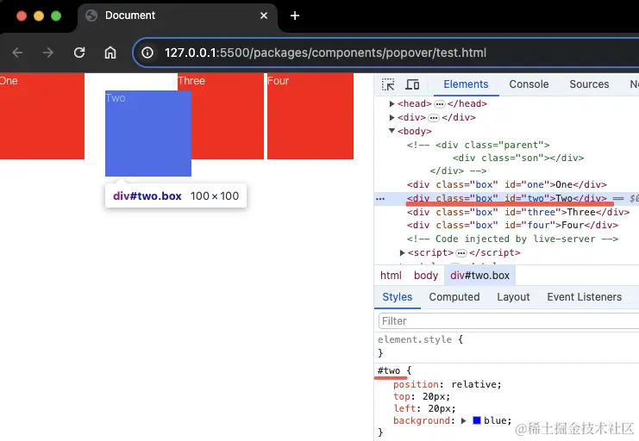This screenshot has width=639, height=441.
Task: Click the yellow minimize window dot
Action: coord(39,16)
